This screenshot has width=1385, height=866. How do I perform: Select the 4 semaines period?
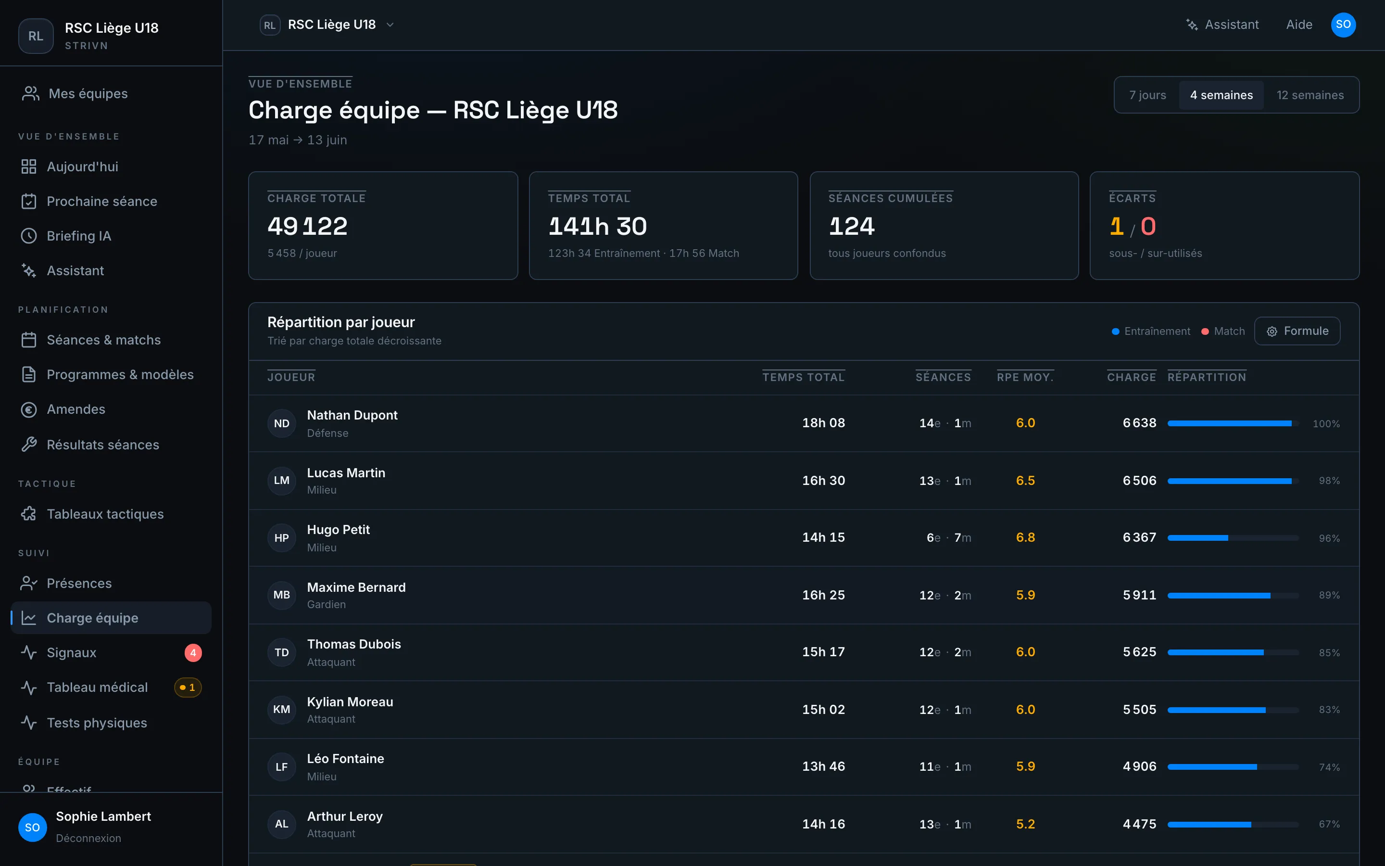(x=1221, y=95)
